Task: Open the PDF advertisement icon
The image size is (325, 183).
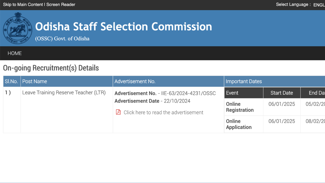Action: [118, 112]
